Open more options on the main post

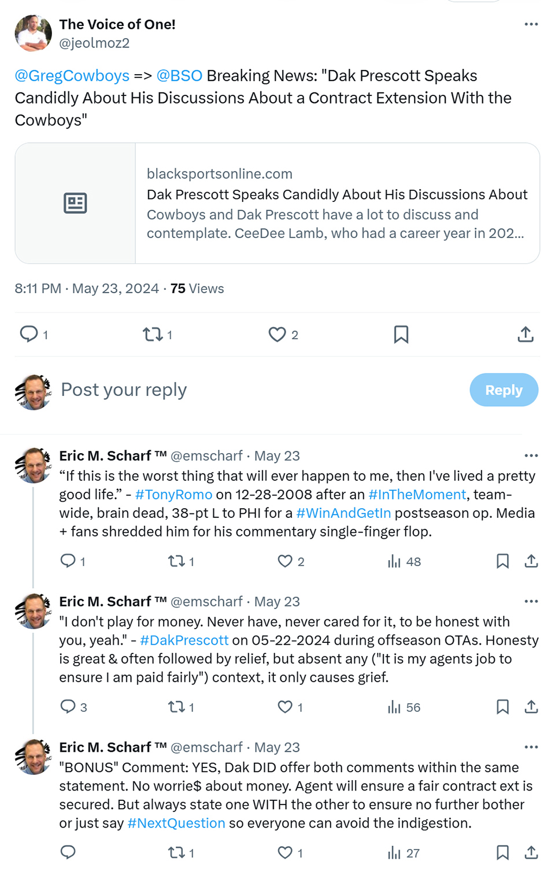pyautogui.click(x=531, y=24)
